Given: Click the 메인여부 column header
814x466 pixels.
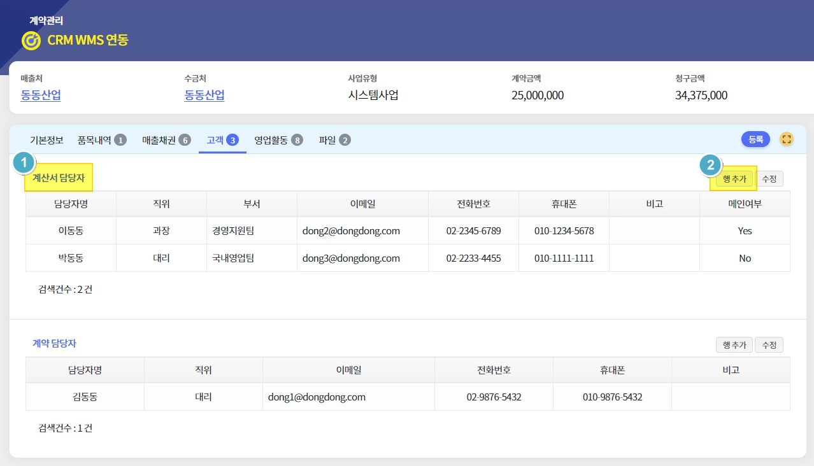Looking at the screenshot, I should (x=745, y=204).
